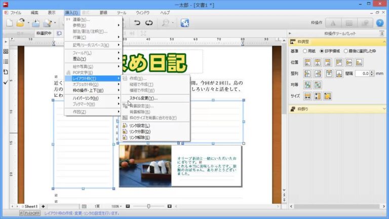Increase 間隔 value with up stepper
Viewport: 389px width, 219px height.
point(372,72)
